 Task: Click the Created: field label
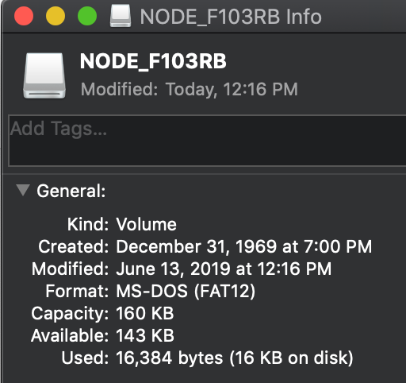(x=74, y=247)
